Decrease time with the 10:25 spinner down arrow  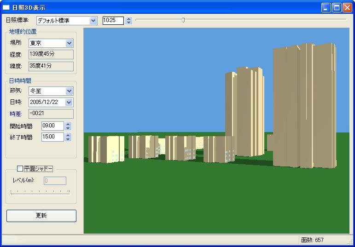click(x=129, y=23)
